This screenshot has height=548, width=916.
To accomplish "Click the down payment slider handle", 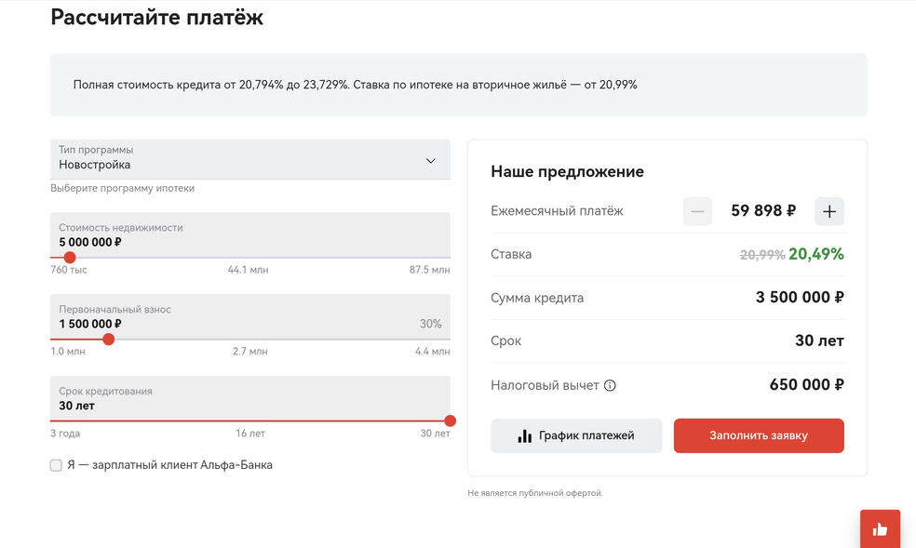I will 109,340.
